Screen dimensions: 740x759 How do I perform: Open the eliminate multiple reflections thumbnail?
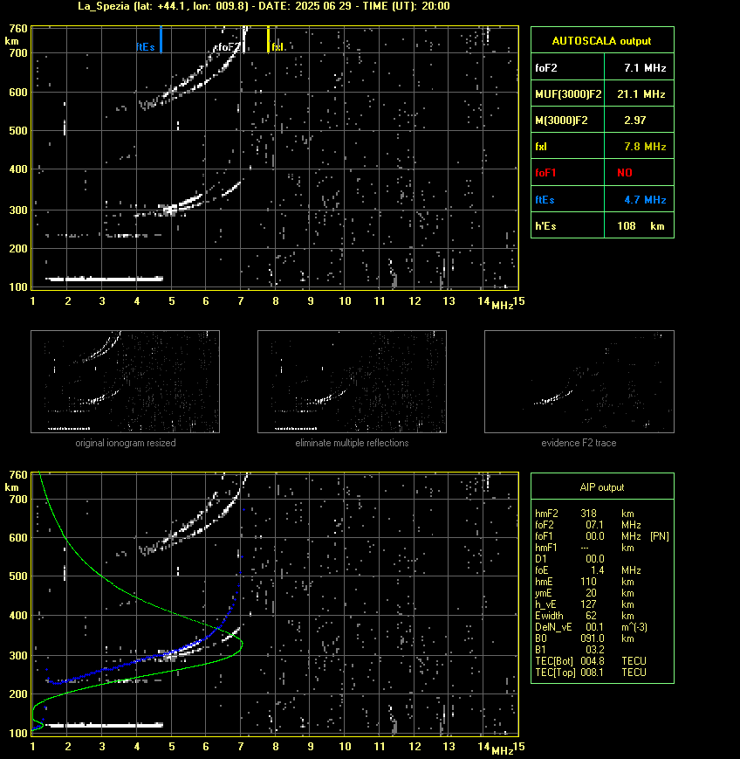352,382
